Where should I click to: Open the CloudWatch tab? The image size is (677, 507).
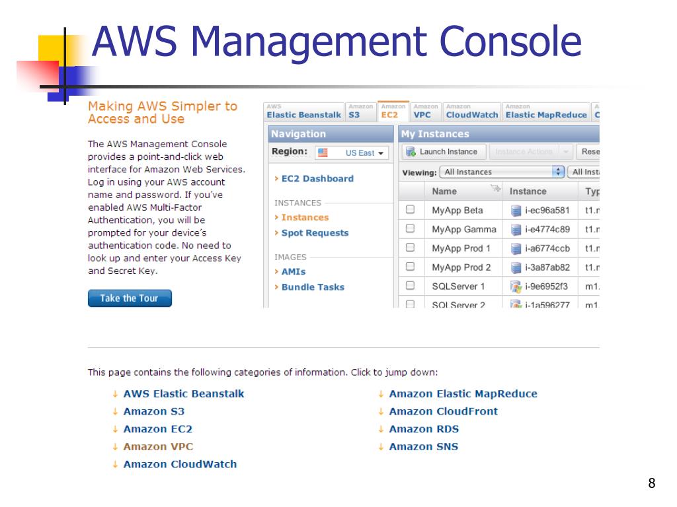pyautogui.click(x=472, y=112)
